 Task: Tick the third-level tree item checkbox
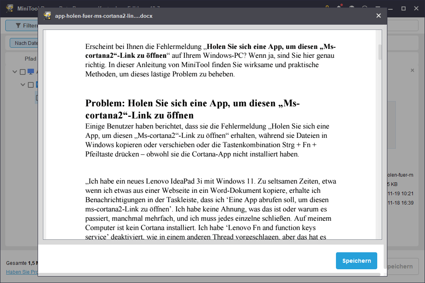[37, 97]
